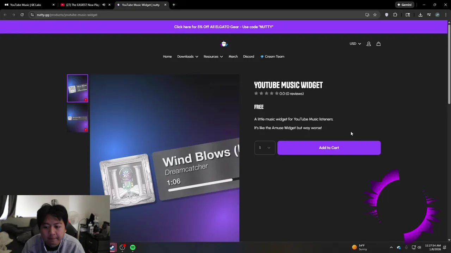Close the YouTube Music Widget tab
Image resolution: width=451 pixels, height=253 pixels.
(165, 5)
